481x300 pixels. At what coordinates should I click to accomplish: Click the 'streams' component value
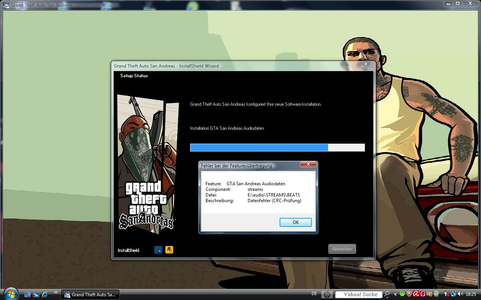[x=255, y=189]
